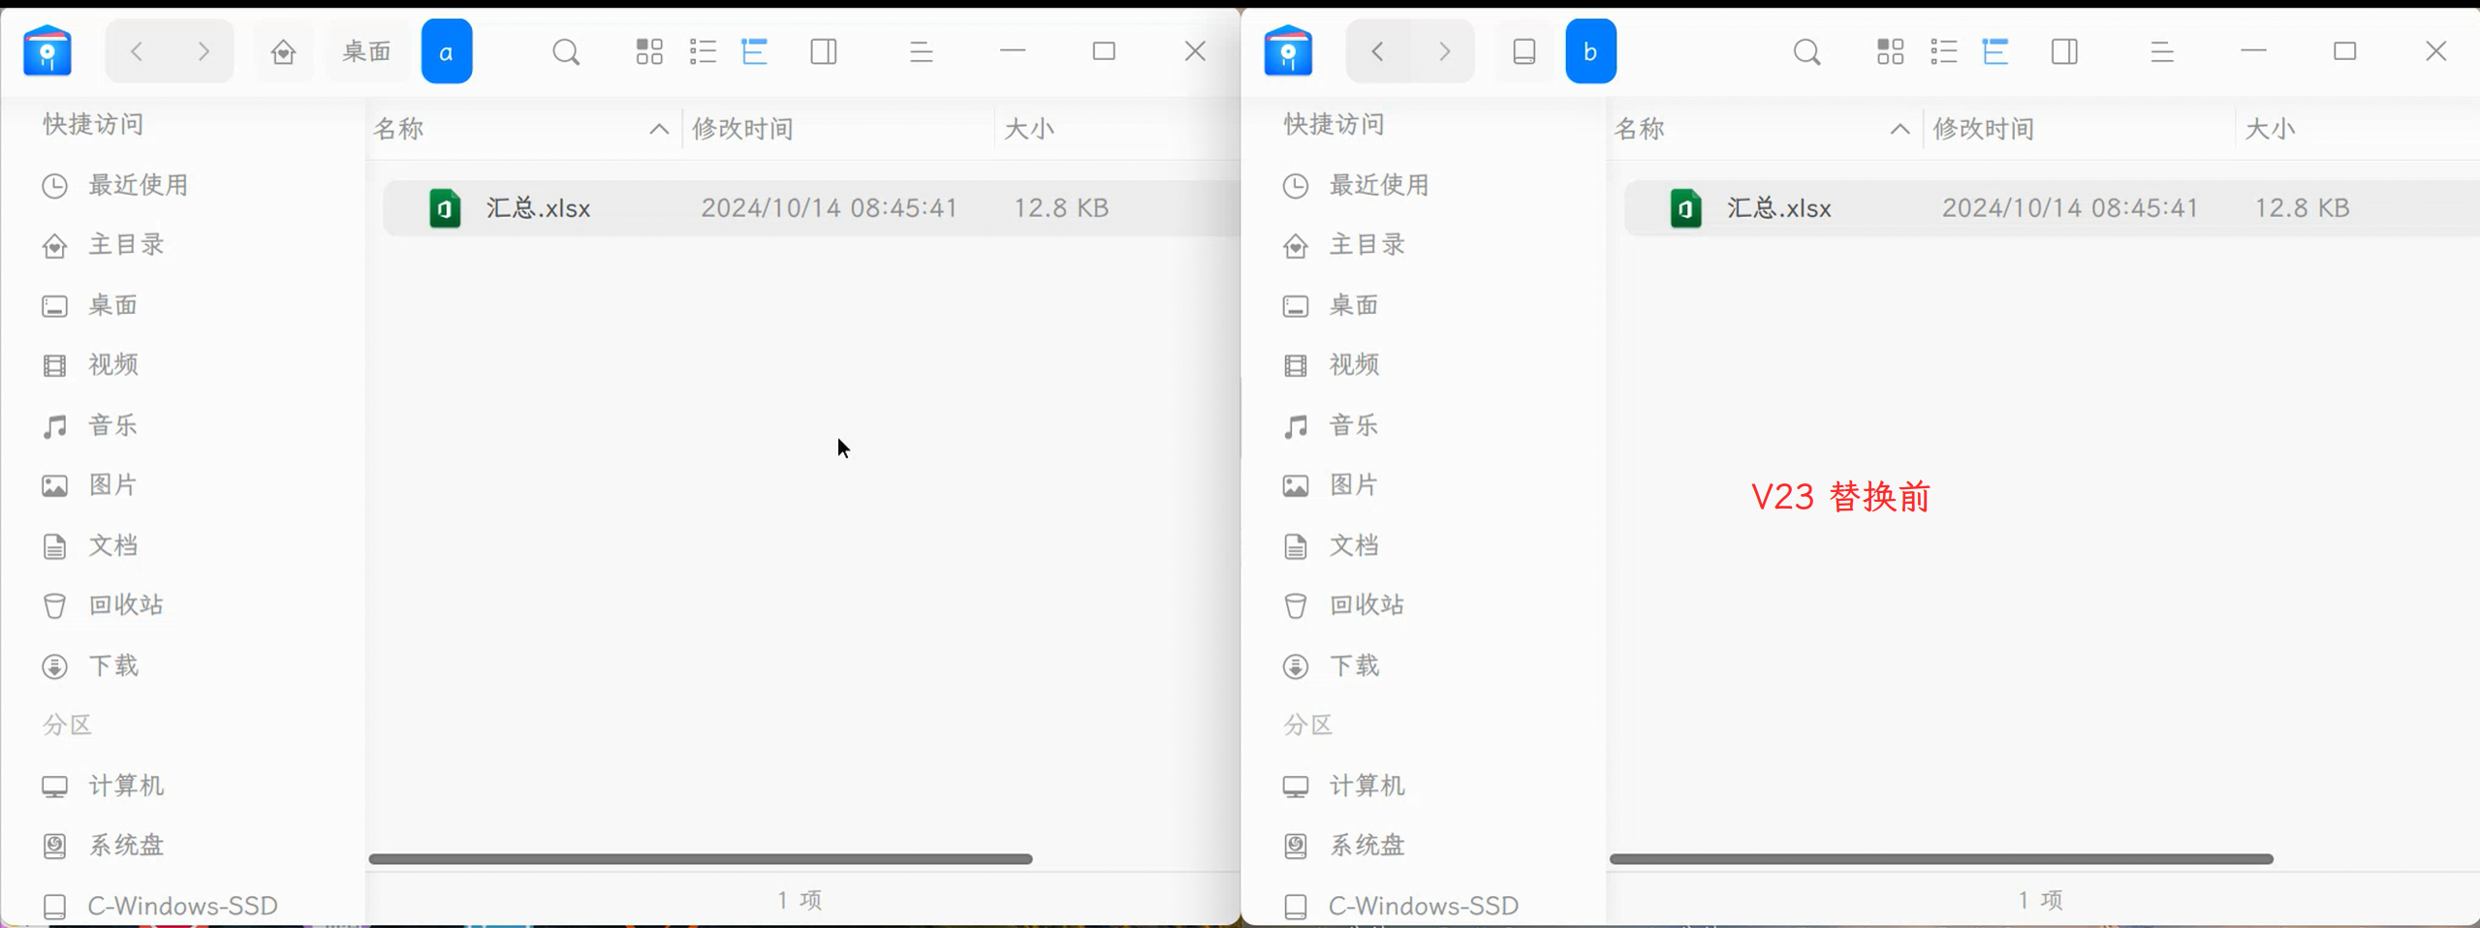Switch left window to list view
Viewport: 2480px width, 928px height.
tap(703, 51)
